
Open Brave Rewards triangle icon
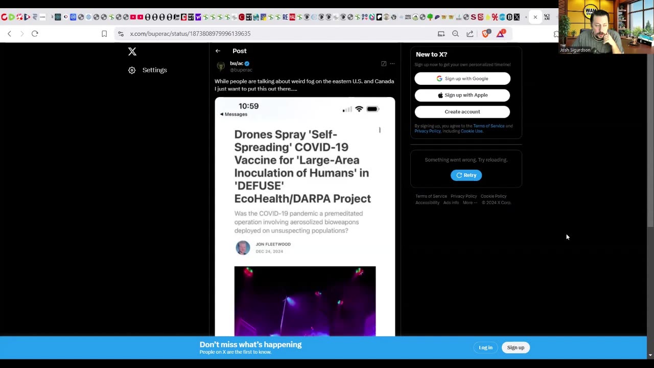tap(501, 34)
